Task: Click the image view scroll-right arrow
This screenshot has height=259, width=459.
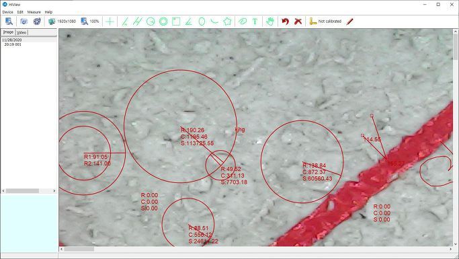Action: [x=450, y=249]
